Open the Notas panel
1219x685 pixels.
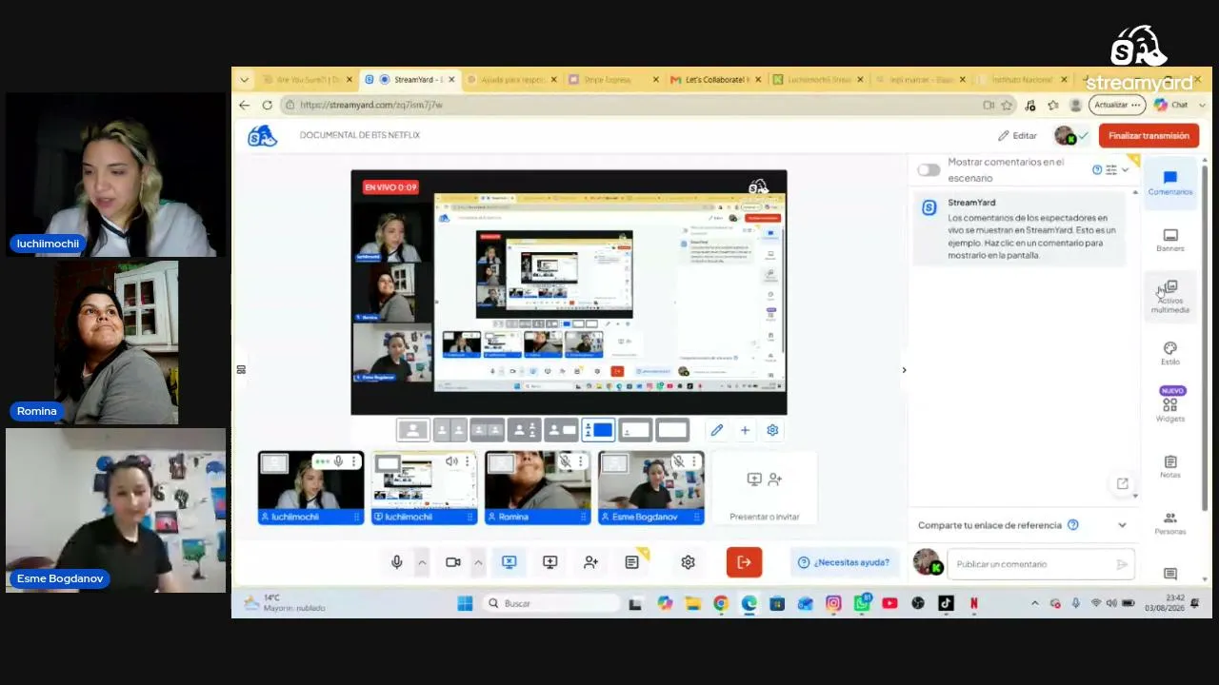coord(1169,466)
